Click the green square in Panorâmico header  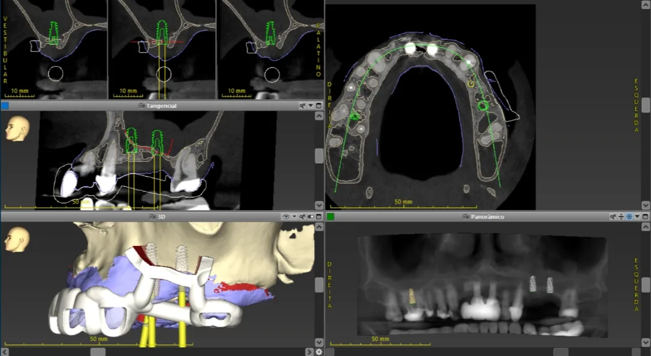(x=330, y=217)
